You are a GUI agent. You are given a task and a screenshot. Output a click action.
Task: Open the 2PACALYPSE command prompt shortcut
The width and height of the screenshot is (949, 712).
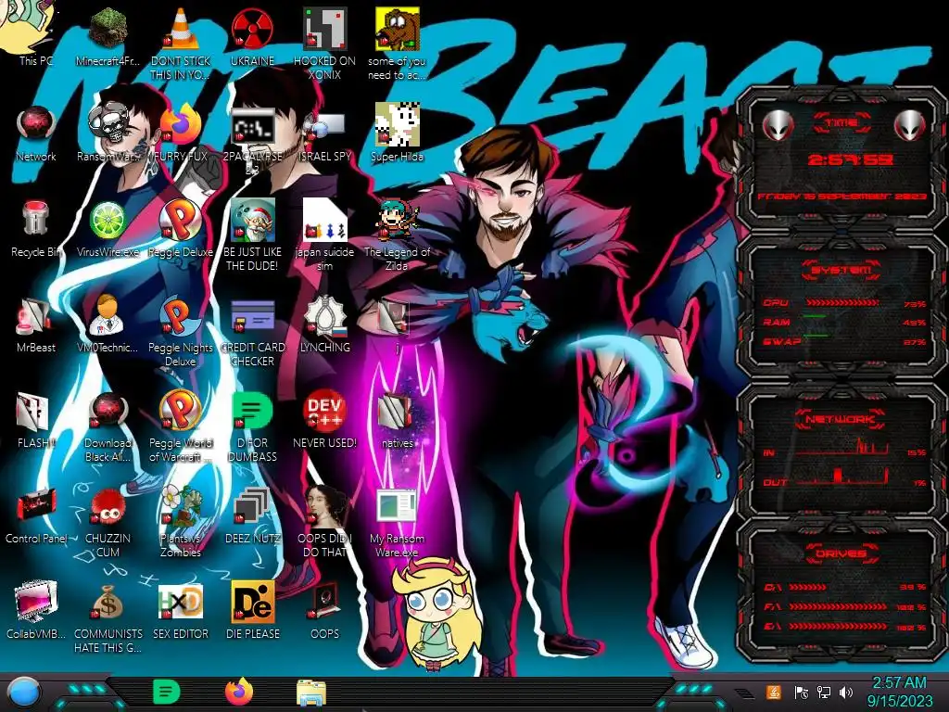coord(252,125)
